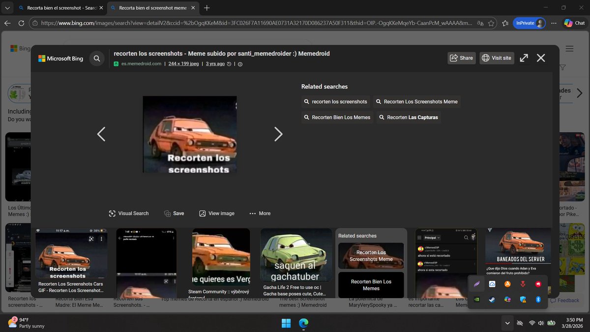The width and height of the screenshot is (590, 332).
Task: Start Visual Search on this image
Action: (129, 213)
